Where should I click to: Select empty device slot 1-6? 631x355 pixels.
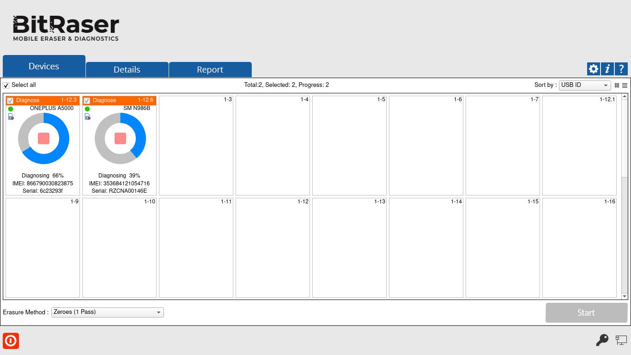(x=426, y=146)
